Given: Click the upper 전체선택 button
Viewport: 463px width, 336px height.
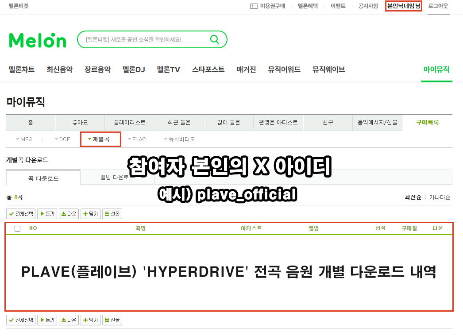Looking at the screenshot, I should 21,213.
